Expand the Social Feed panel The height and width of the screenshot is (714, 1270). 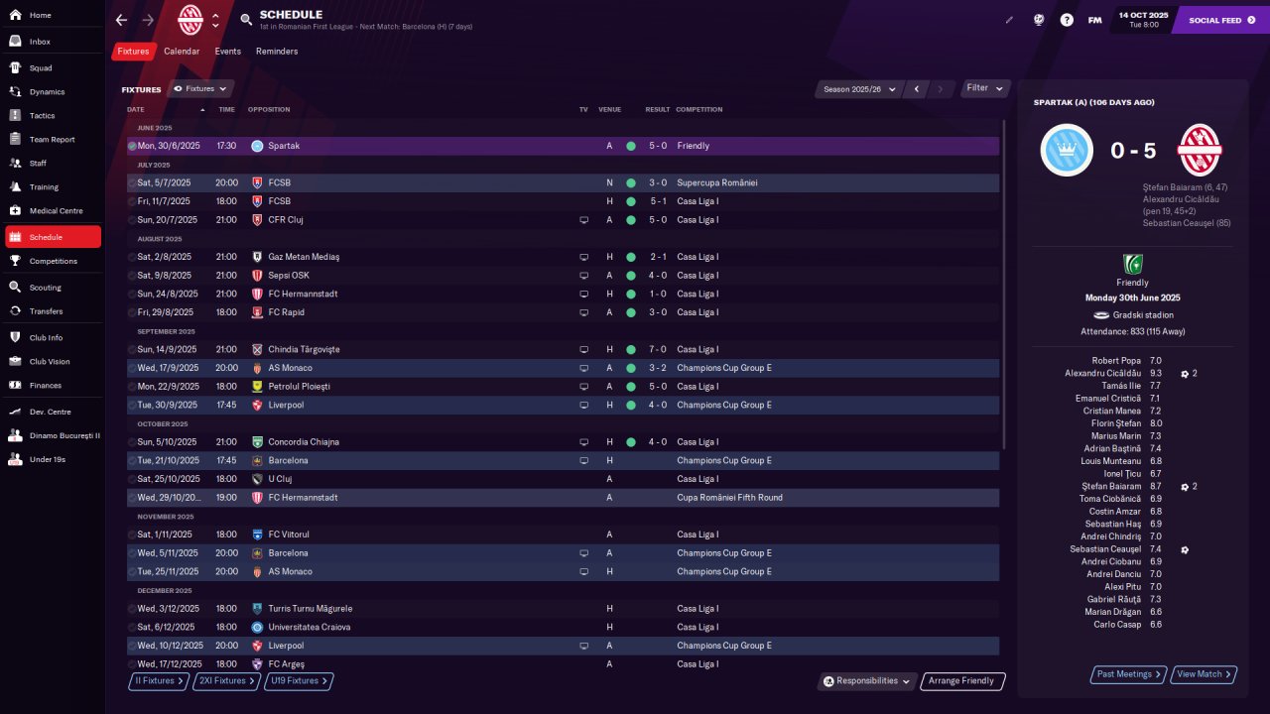pos(1221,20)
